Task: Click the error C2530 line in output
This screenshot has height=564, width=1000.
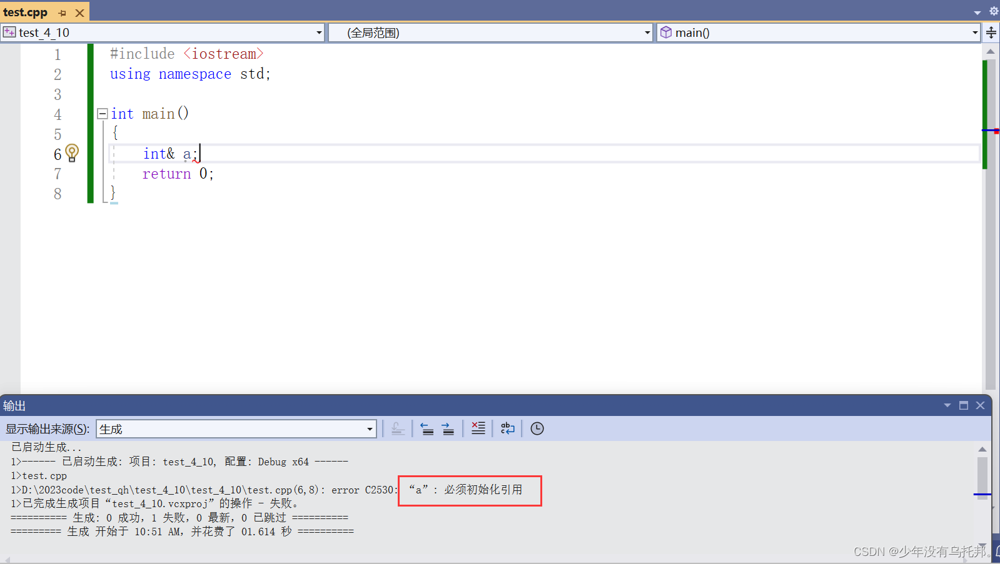Action: 266,490
